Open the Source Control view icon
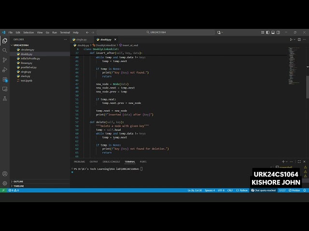 [5, 60]
